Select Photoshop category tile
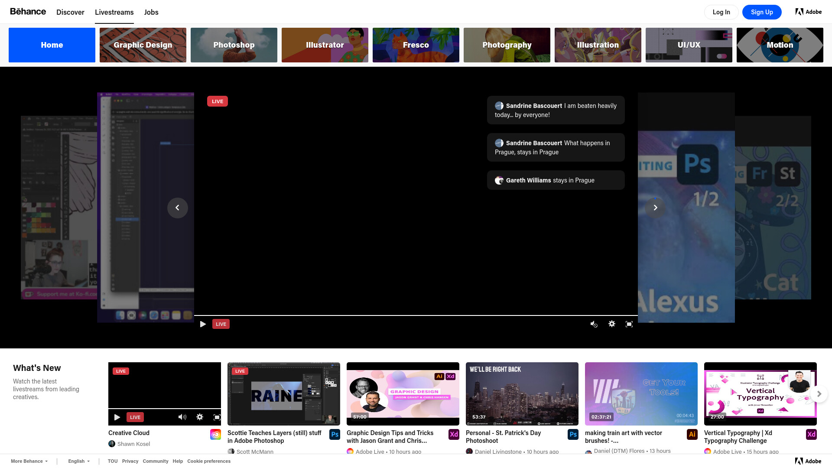The height and width of the screenshot is (468, 832). 234,45
